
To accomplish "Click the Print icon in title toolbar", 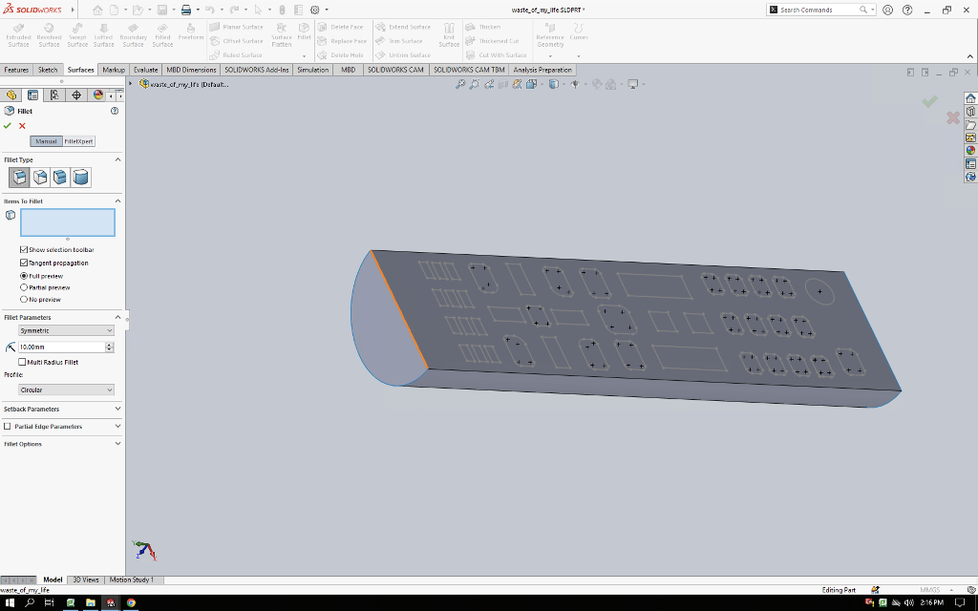I will click(x=186, y=10).
